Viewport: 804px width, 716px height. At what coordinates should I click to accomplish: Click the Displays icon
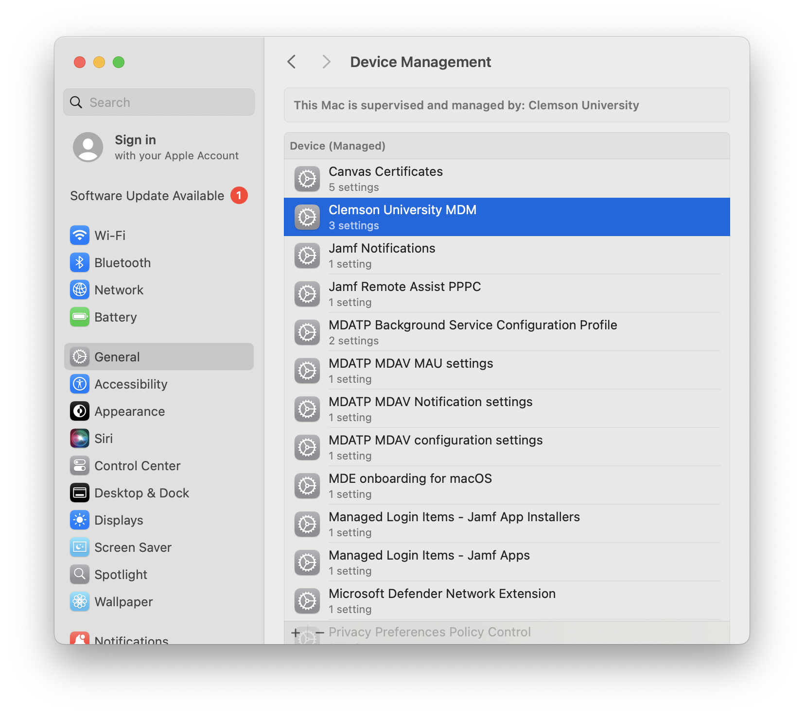(80, 520)
